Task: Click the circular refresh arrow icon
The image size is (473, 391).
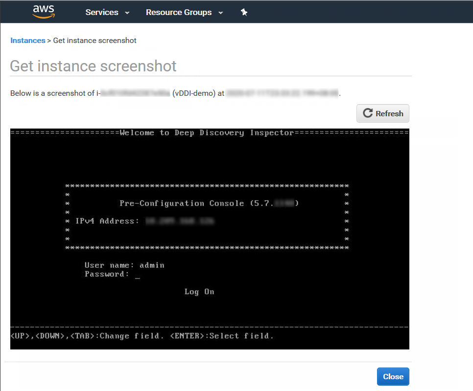Action: (367, 113)
